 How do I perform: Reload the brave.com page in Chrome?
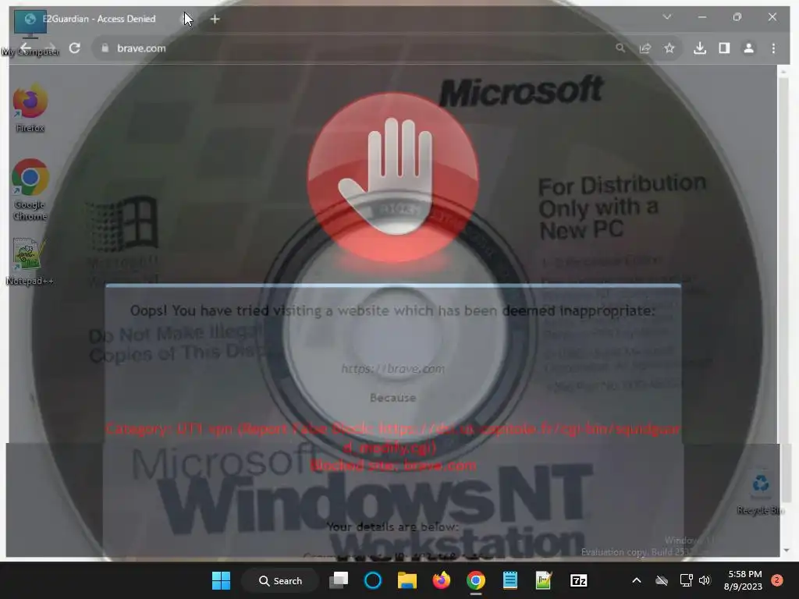click(74, 48)
